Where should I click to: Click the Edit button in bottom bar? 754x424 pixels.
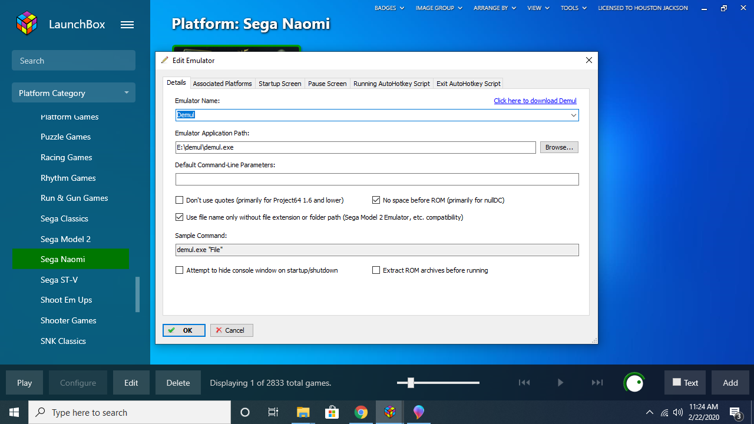coord(131,383)
